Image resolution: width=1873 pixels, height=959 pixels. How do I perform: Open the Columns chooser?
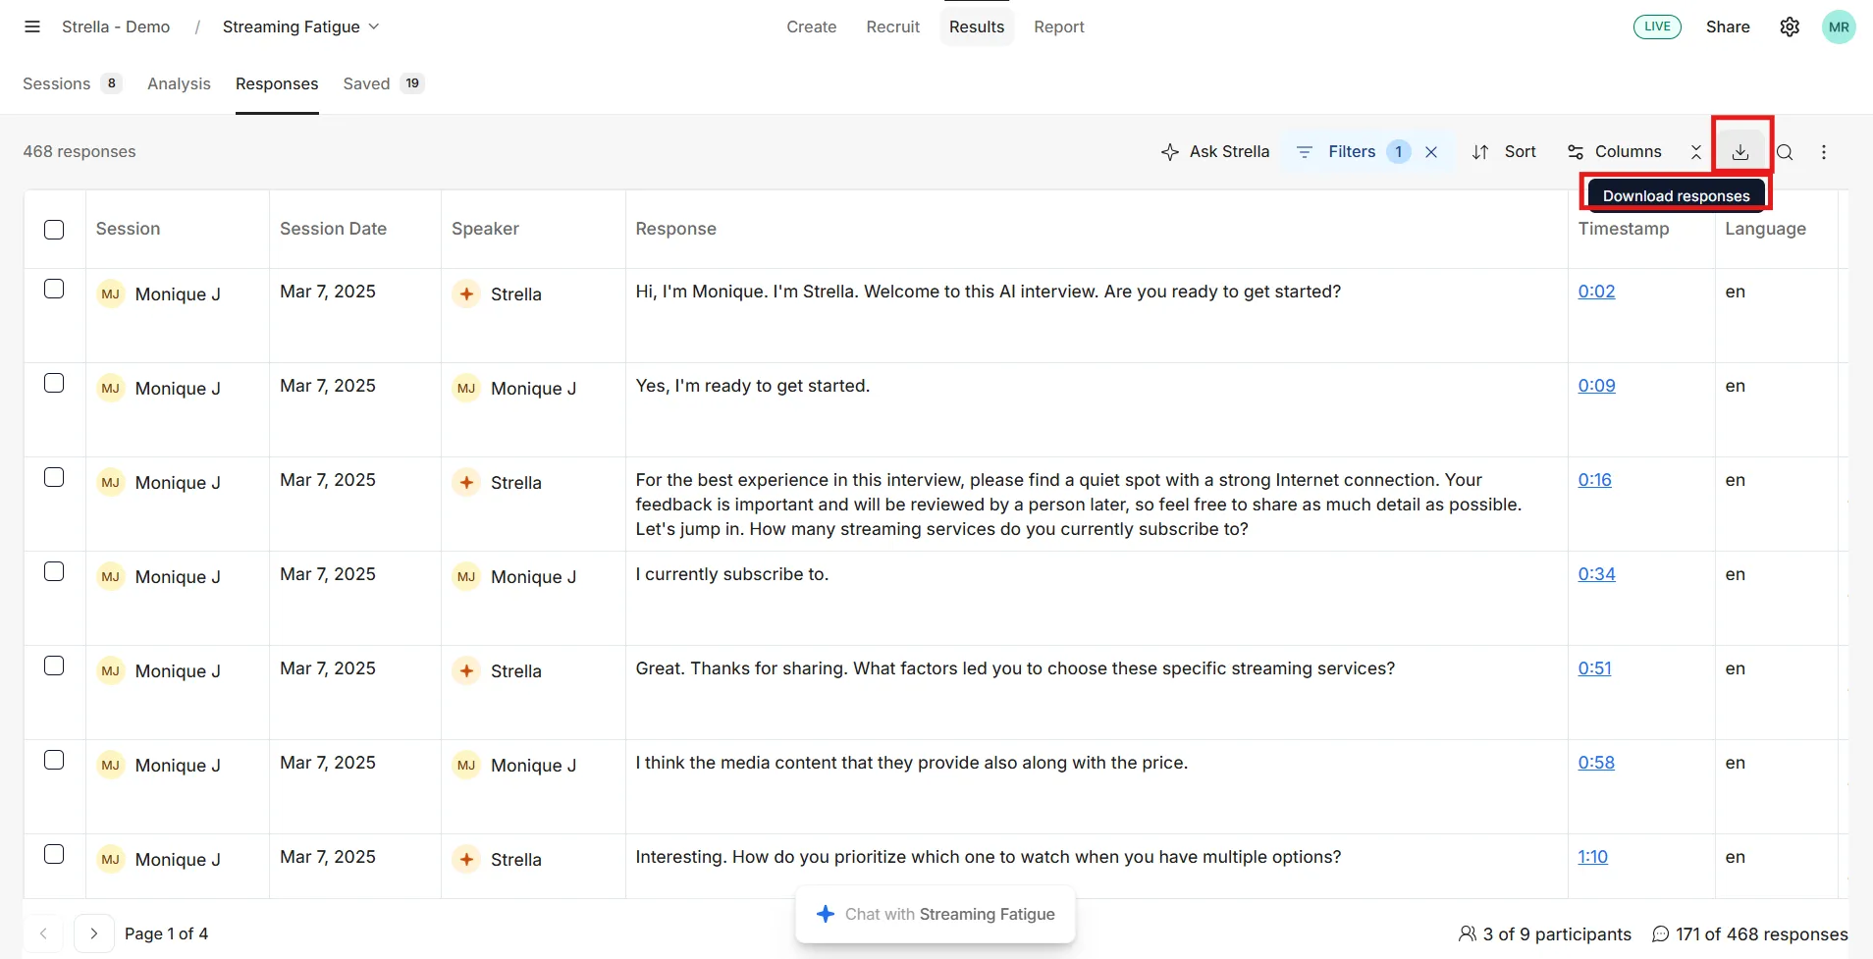coord(1614,152)
